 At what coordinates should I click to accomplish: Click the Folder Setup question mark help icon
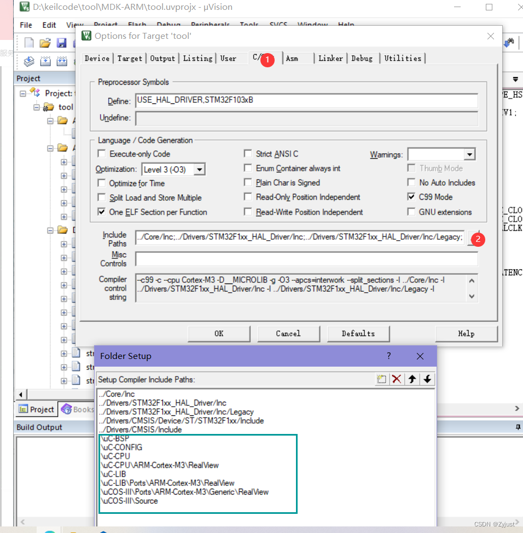(x=389, y=356)
